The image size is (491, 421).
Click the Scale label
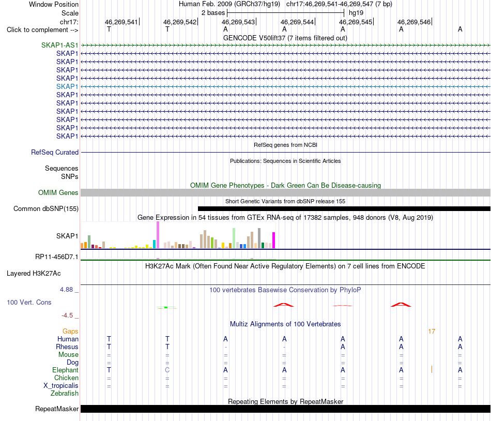(70, 13)
